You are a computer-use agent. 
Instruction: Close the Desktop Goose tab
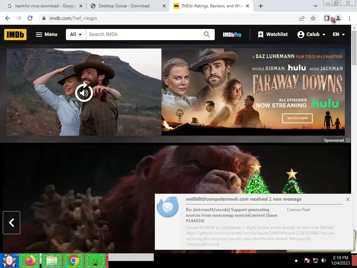coord(164,6)
